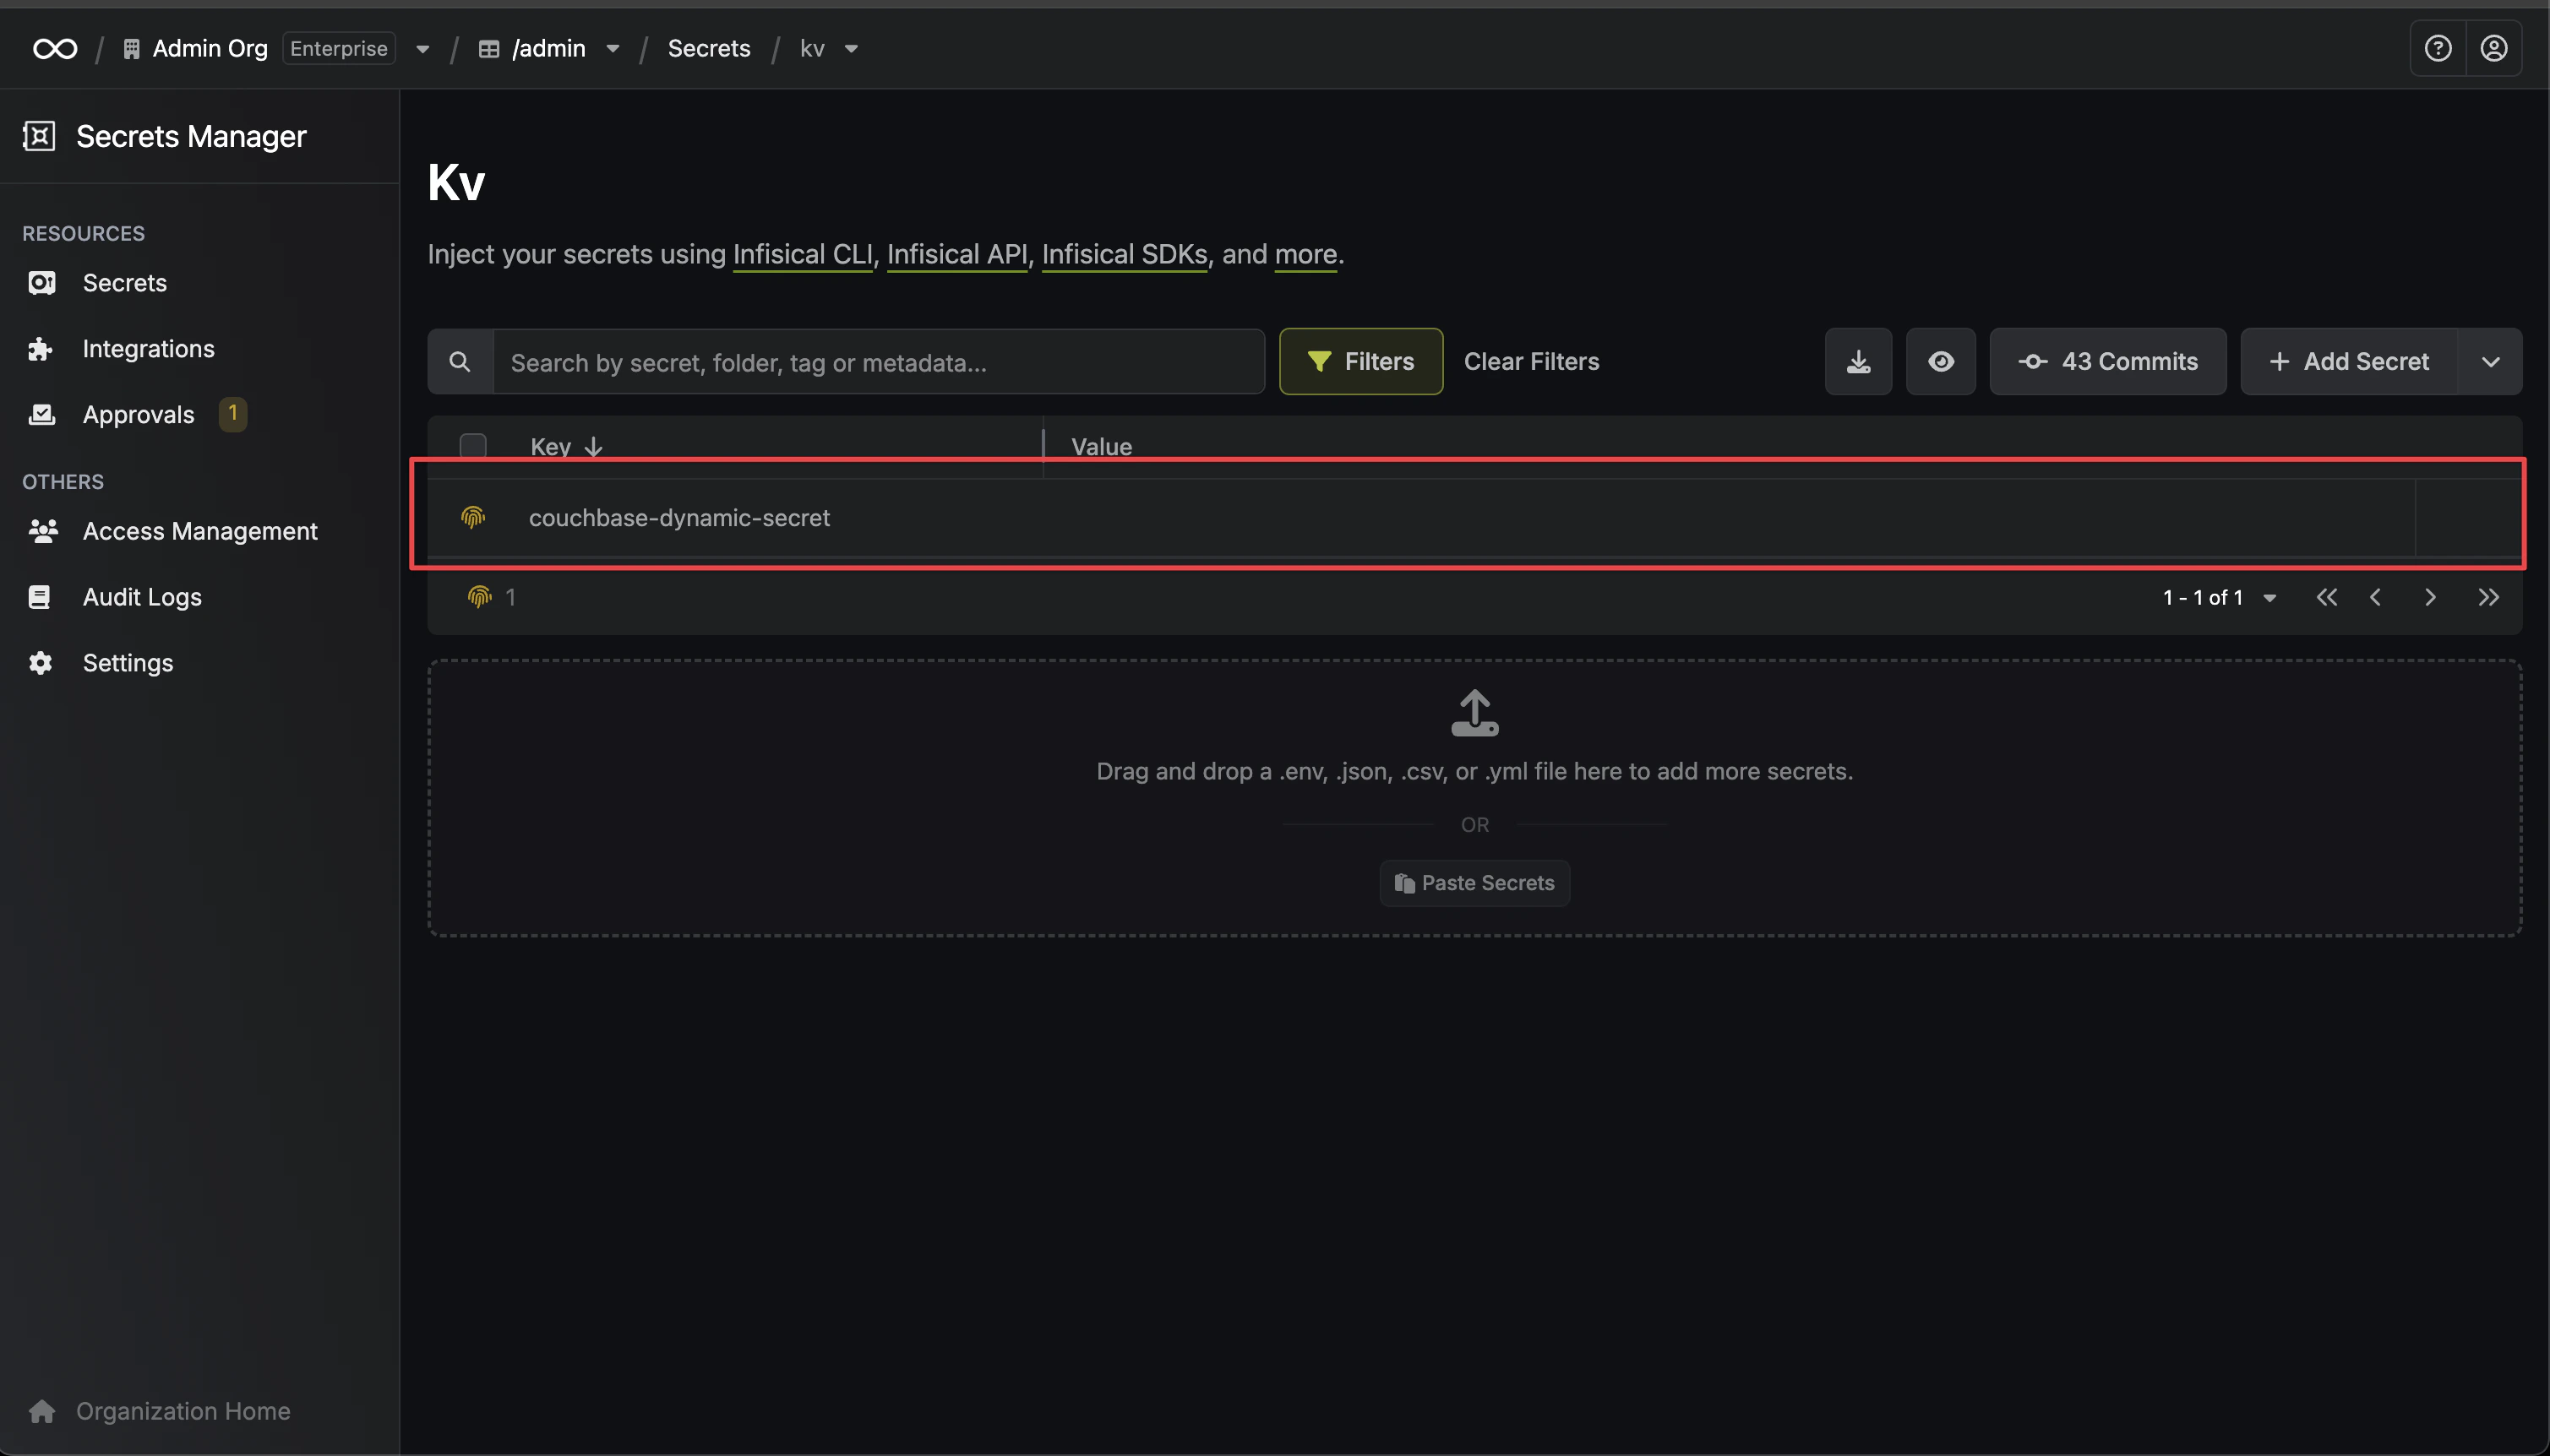This screenshot has height=1456, width=2550.
Task: Click the search magnifier icon
Action: 460,362
